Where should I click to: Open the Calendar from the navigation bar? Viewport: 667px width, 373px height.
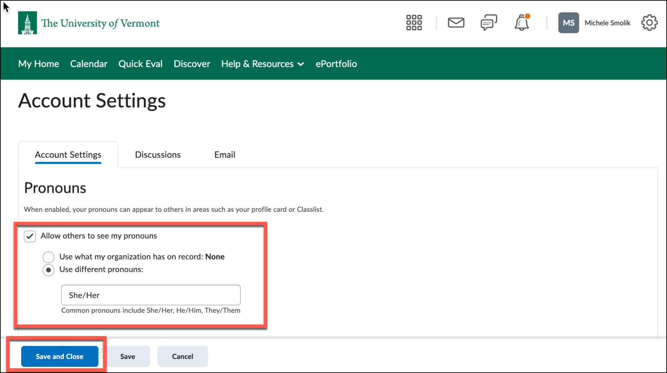(x=89, y=63)
